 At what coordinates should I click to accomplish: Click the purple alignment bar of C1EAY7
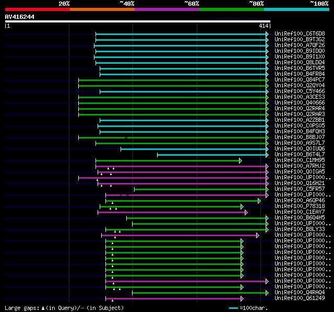(x=172, y=213)
